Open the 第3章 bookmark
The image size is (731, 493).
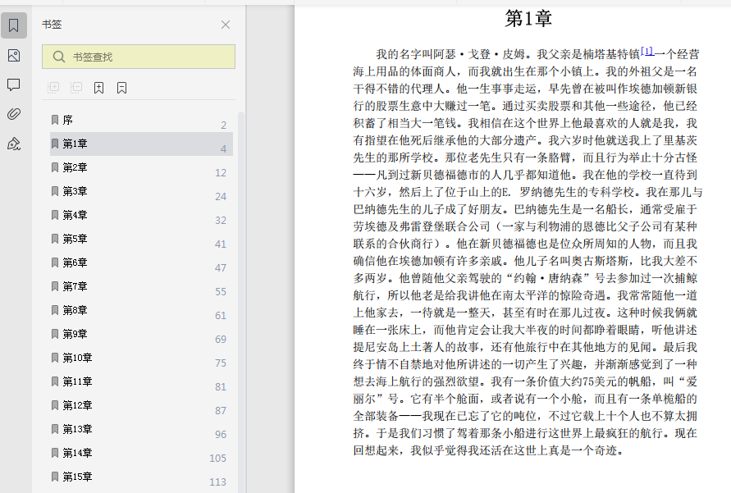tap(141, 191)
